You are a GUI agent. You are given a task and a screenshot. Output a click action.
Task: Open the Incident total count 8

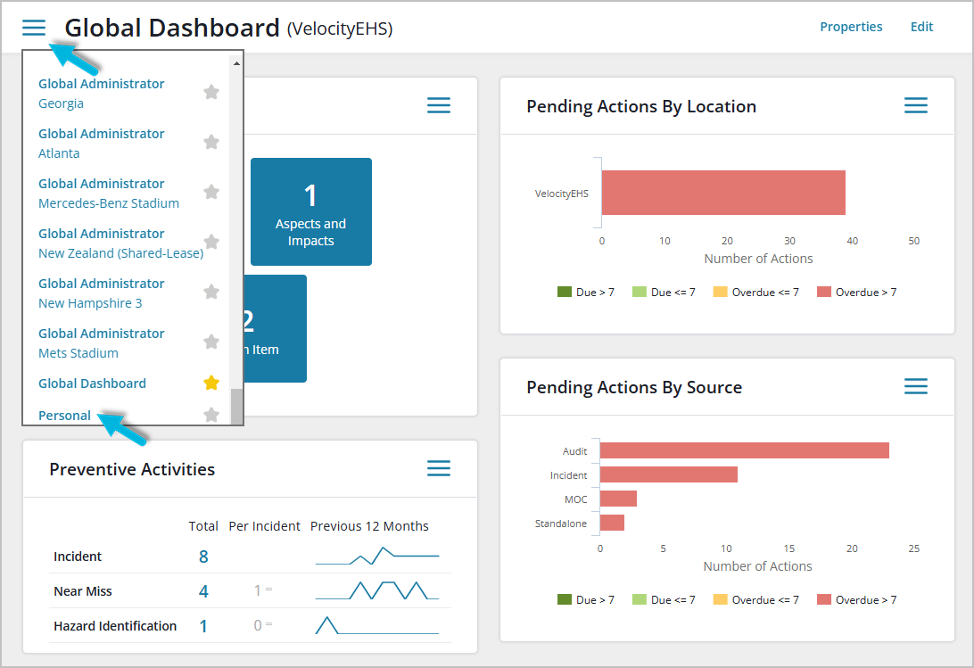[x=203, y=557]
